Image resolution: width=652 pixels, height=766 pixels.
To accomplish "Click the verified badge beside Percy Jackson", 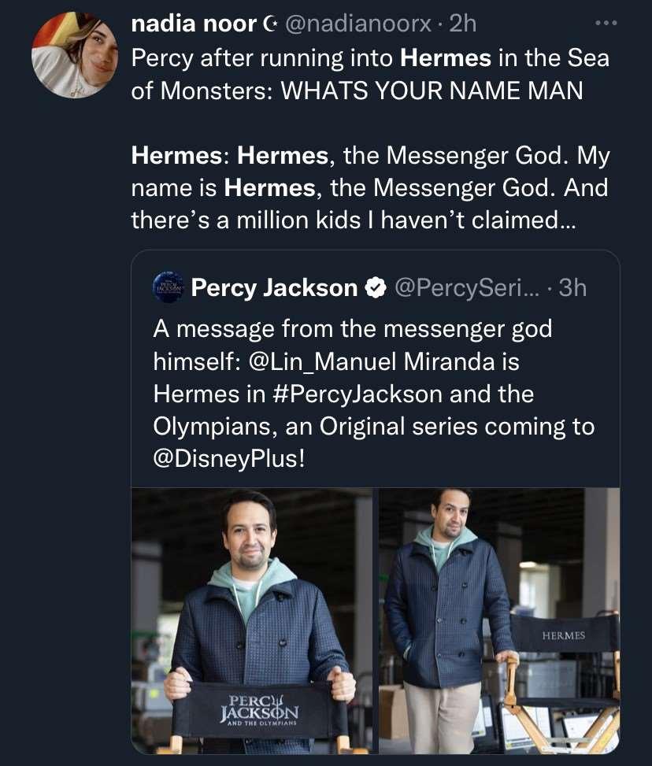I will point(375,288).
